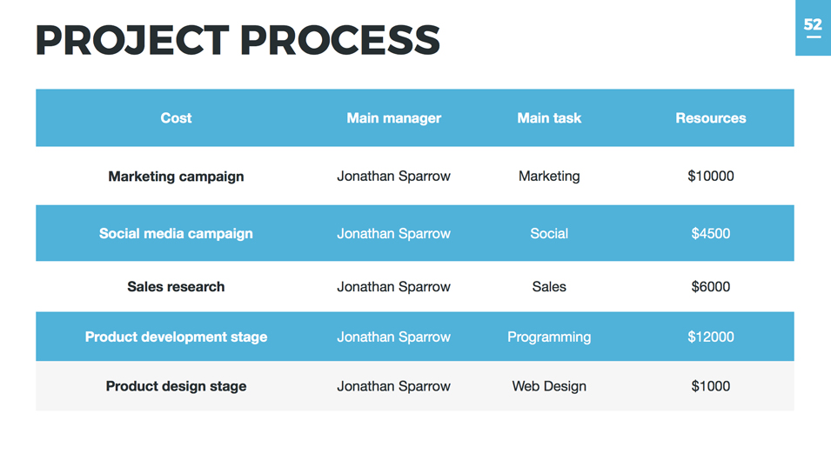Select the Web Design task cell
This screenshot has height=467, width=831.
click(549, 386)
